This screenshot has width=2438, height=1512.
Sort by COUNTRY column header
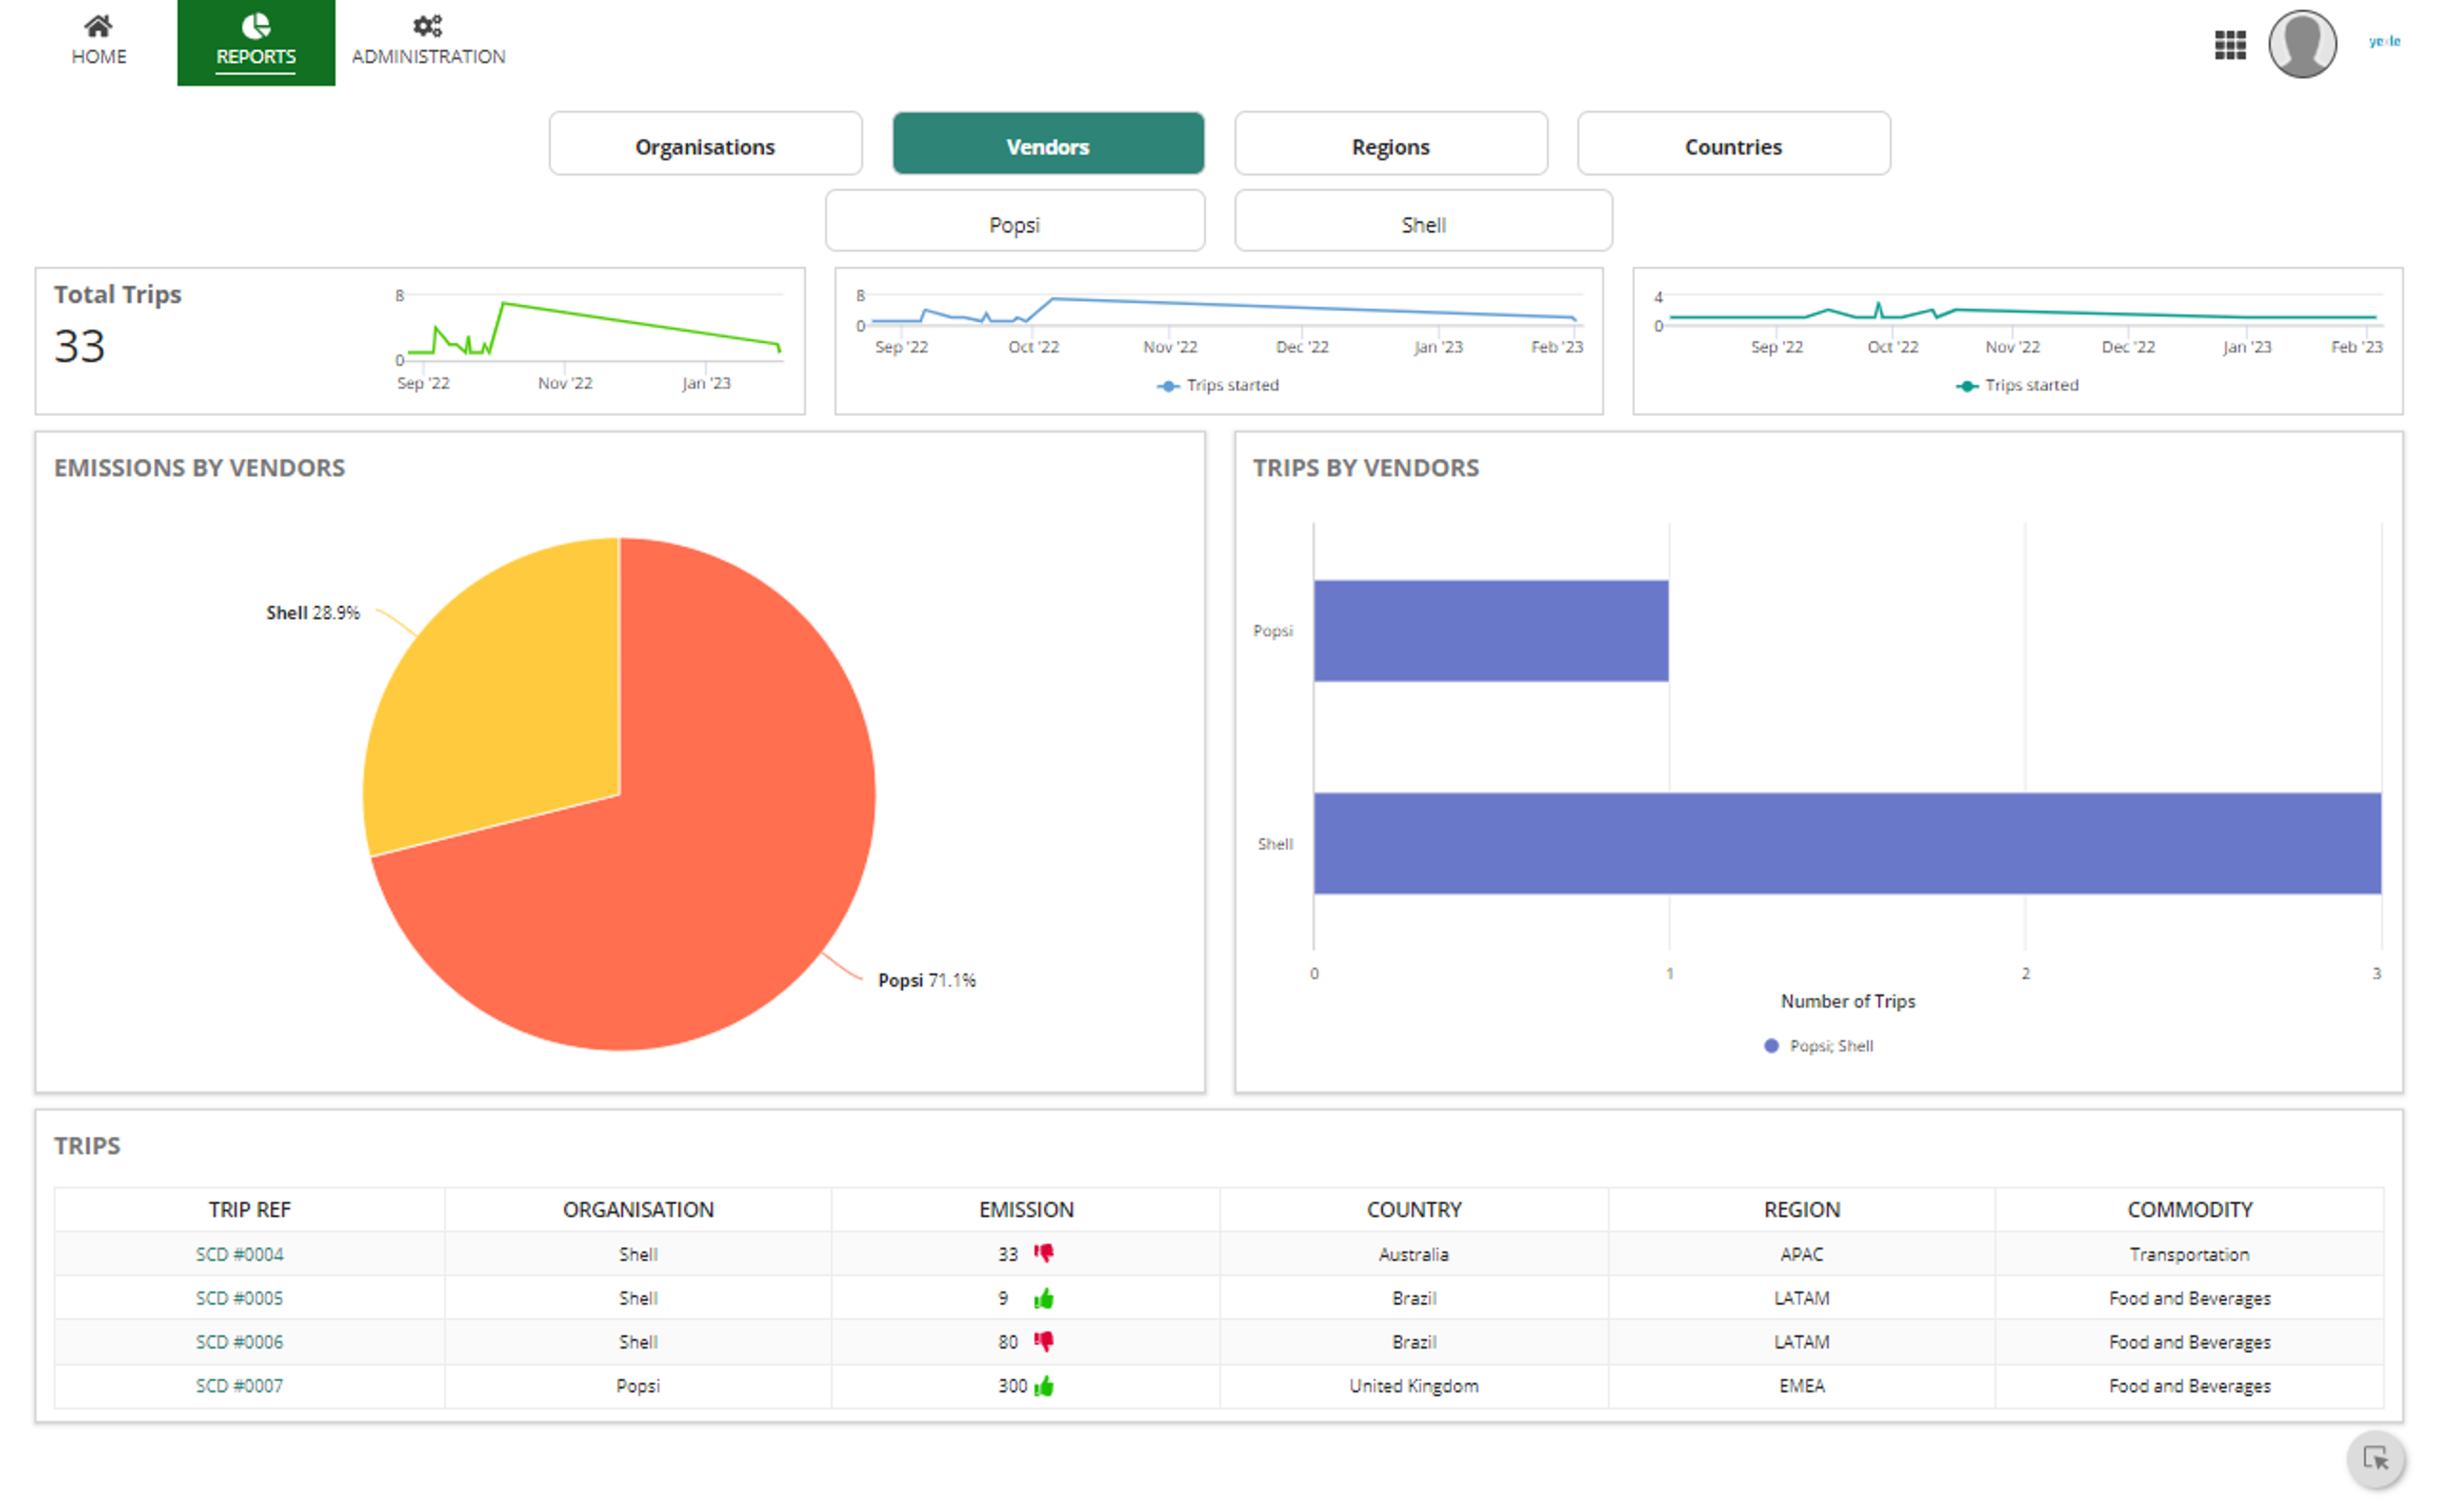tap(1414, 1209)
